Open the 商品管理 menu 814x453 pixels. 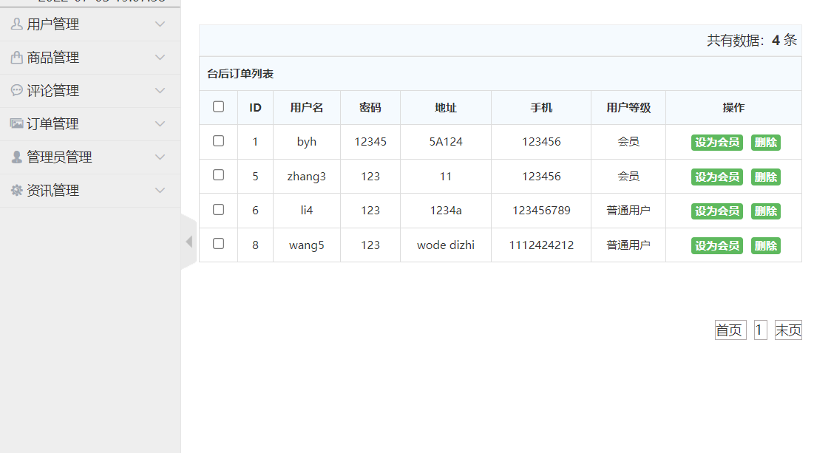(x=90, y=58)
